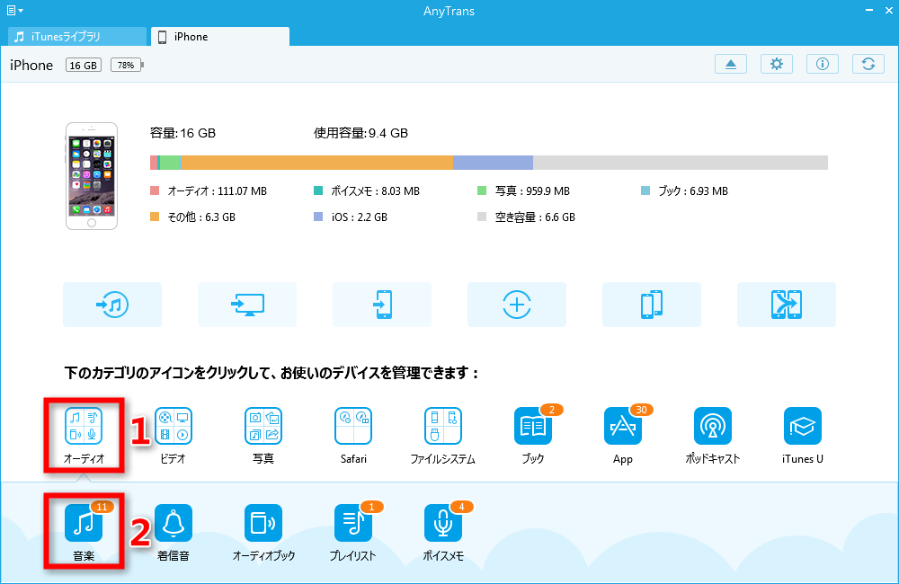Eject the iPhone with the eject button
The height and width of the screenshot is (584, 899).
[730, 64]
